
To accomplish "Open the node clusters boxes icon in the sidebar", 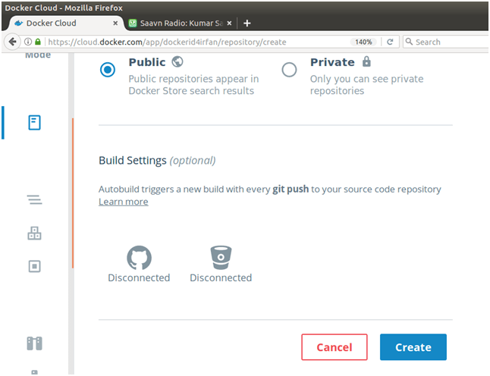I will pos(34,233).
